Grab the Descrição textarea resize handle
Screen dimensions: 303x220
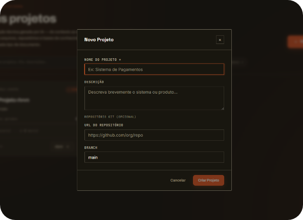tap(223, 108)
